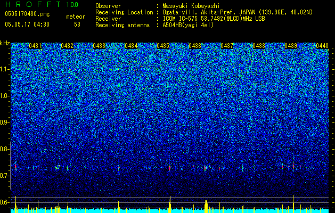Click the 'meteor' label
335x213 pixels.
[76, 17]
